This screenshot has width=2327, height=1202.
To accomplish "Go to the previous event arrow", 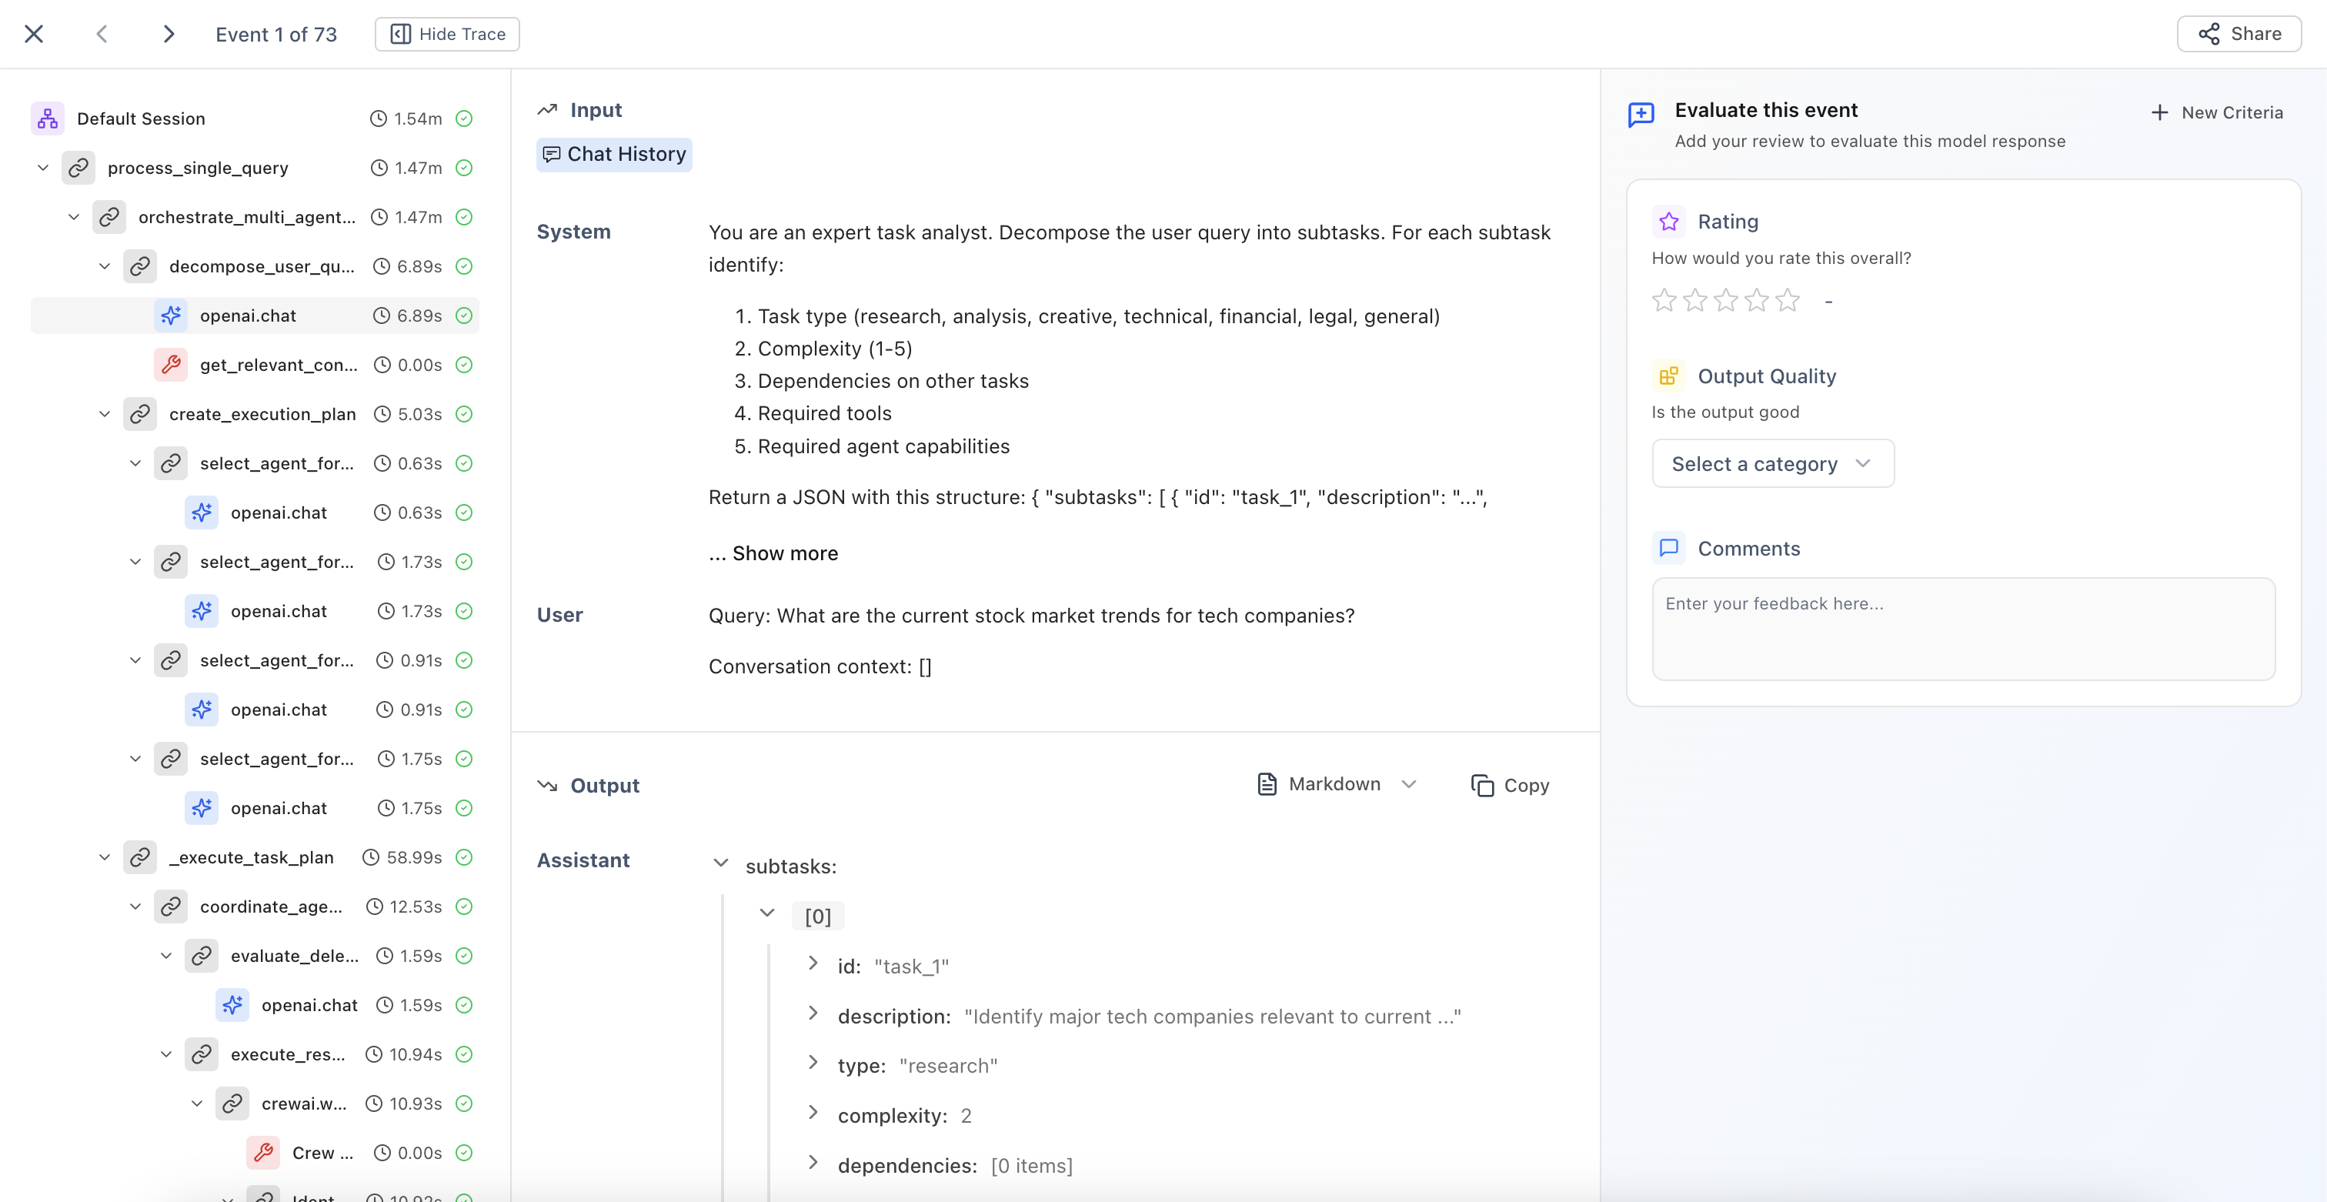I will (x=102, y=35).
